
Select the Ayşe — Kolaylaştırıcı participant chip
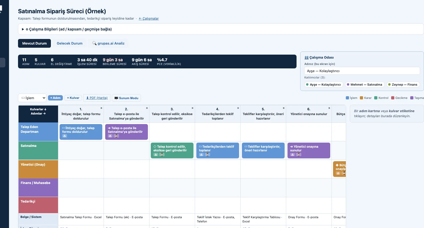click(x=324, y=85)
